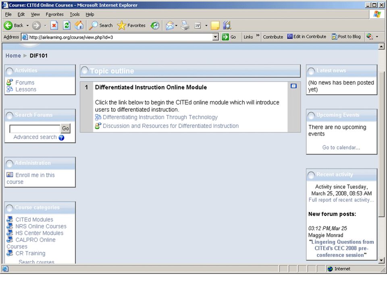Click the address bar URL field
The width and height of the screenshot is (387, 290).
point(121,37)
